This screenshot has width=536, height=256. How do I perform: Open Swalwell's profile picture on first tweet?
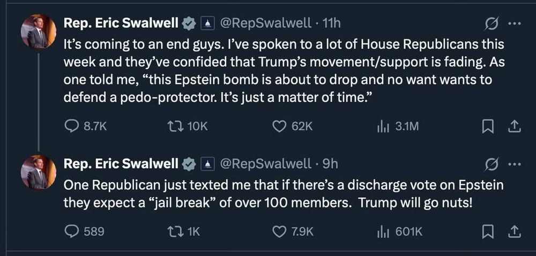click(38, 32)
